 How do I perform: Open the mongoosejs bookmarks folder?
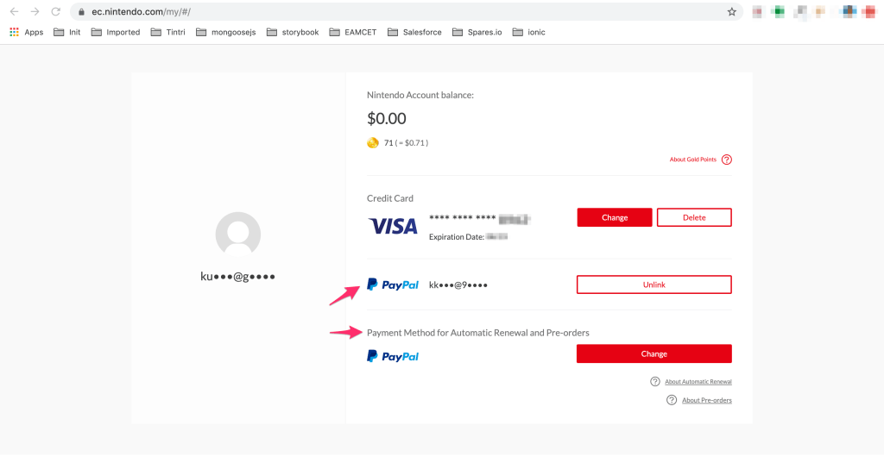pos(226,33)
